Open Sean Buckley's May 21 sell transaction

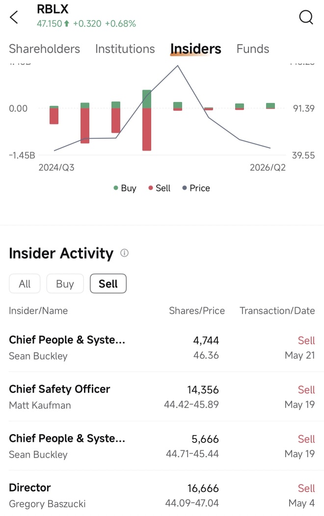click(x=162, y=347)
